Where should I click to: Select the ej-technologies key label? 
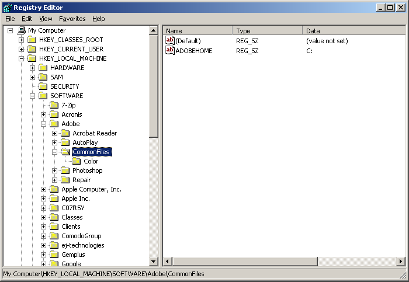pyautogui.click(x=83, y=246)
